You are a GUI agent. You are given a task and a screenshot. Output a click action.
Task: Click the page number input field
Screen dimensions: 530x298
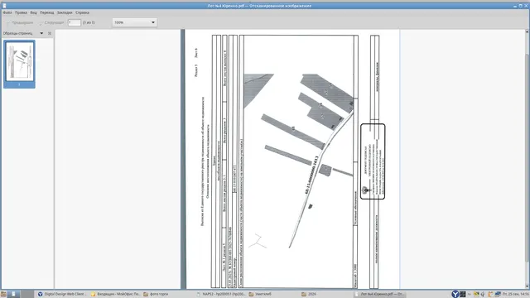(74, 22)
